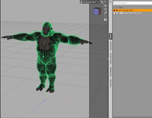Click the reset view arrow control
The image size is (152, 118).
105,20
